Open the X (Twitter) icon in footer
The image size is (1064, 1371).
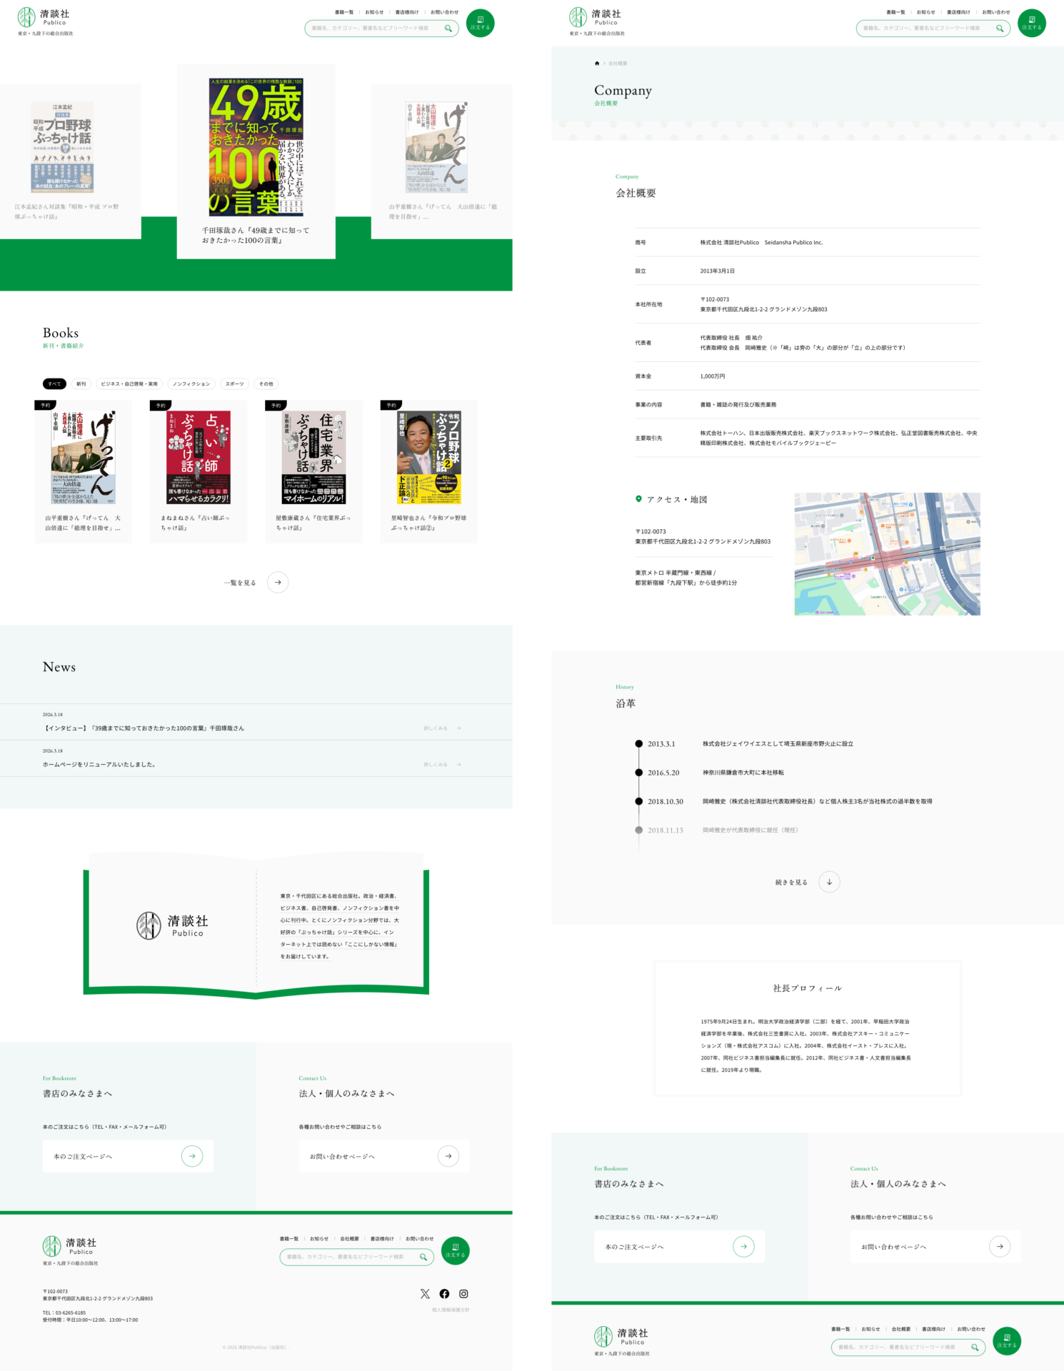click(425, 1294)
